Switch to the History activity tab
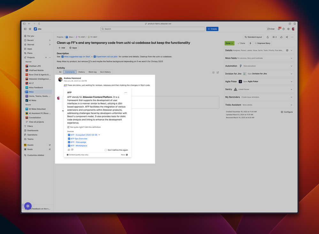 click(x=81, y=72)
